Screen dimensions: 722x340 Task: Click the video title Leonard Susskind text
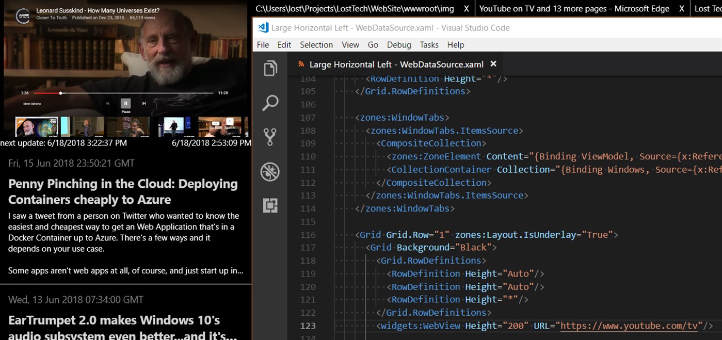point(98,10)
